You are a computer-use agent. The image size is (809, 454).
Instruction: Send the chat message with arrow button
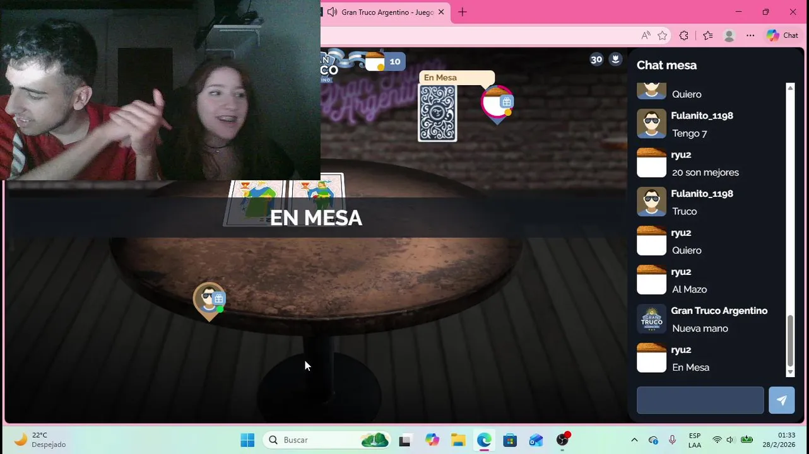click(x=781, y=400)
